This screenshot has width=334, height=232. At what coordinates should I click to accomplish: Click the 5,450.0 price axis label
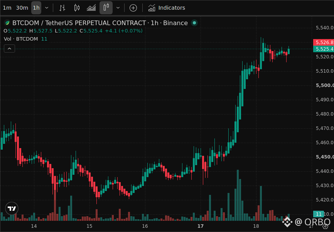click(325, 157)
